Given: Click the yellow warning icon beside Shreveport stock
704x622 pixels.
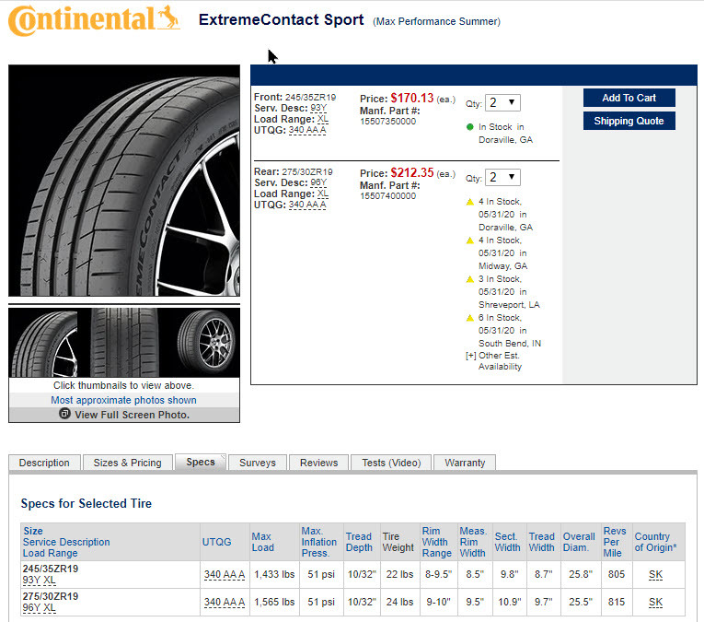Looking at the screenshot, I should tap(469, 278).
